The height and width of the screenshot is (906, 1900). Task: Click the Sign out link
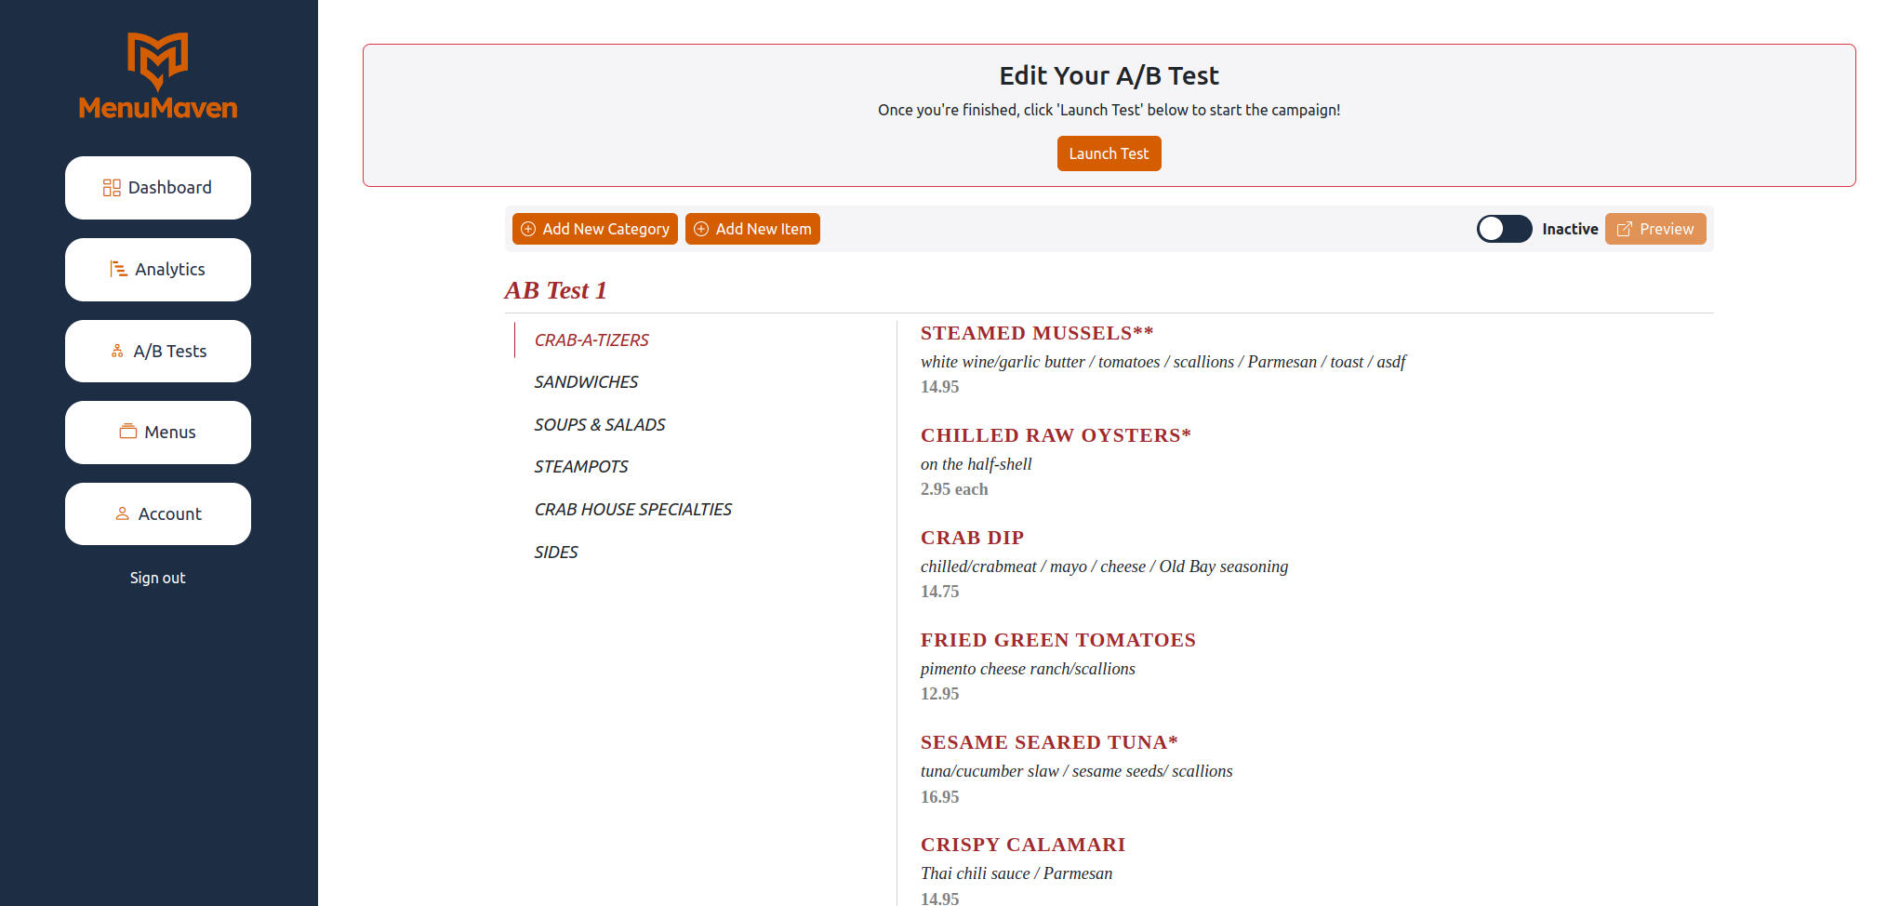click(x=158, y=578)
